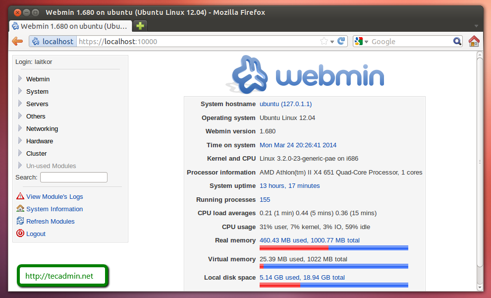Click the scrollbar down arrow
Image resolution: width=491 pixels, height=298 pixels.
coord(480,288)
